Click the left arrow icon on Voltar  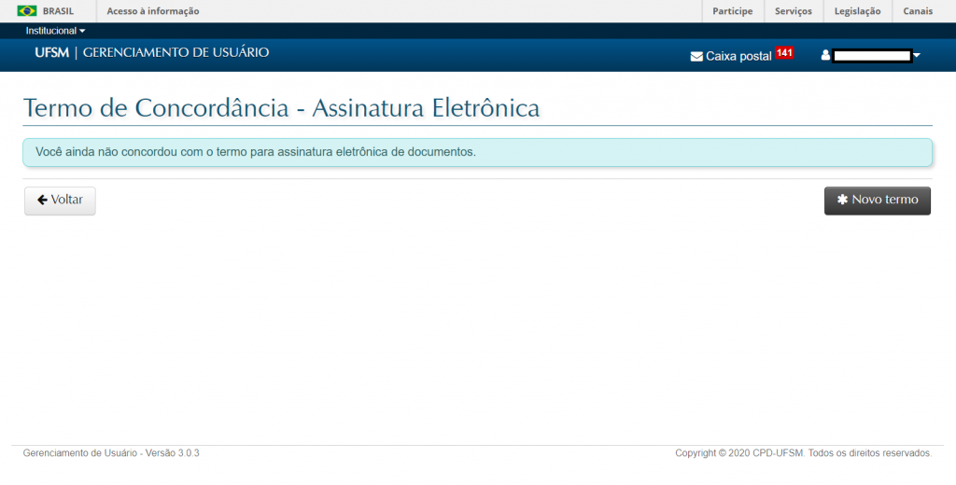click(x=42, y=200)
